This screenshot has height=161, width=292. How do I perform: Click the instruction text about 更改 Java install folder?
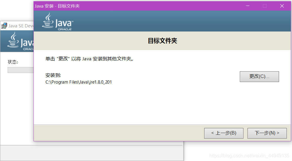pyautogui.click(x=90, y=59)
